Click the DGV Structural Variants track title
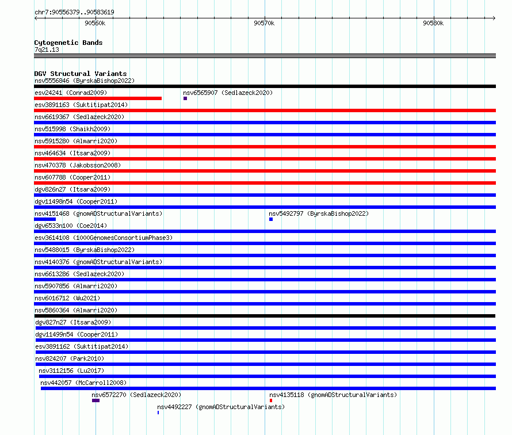The image size is (512, 435). pyautogui.click(x=81, y=74)
